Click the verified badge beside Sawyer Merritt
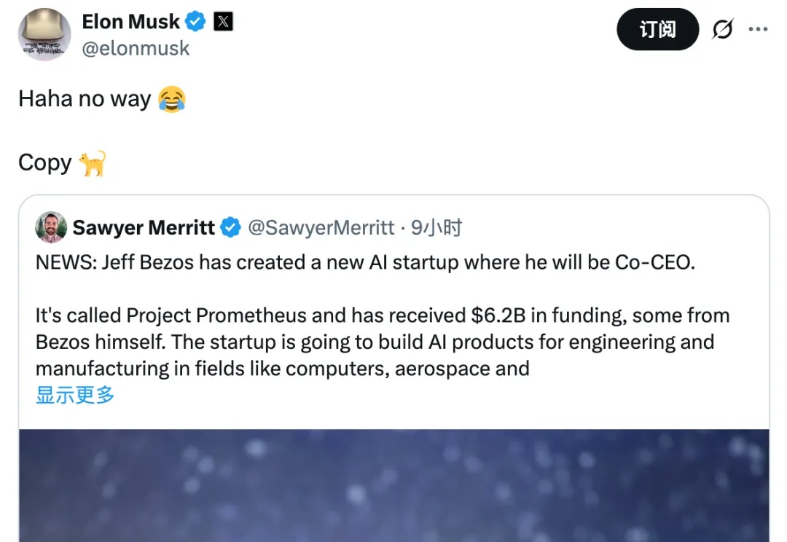Screen dimensions: 787x542 coord(230,228)
